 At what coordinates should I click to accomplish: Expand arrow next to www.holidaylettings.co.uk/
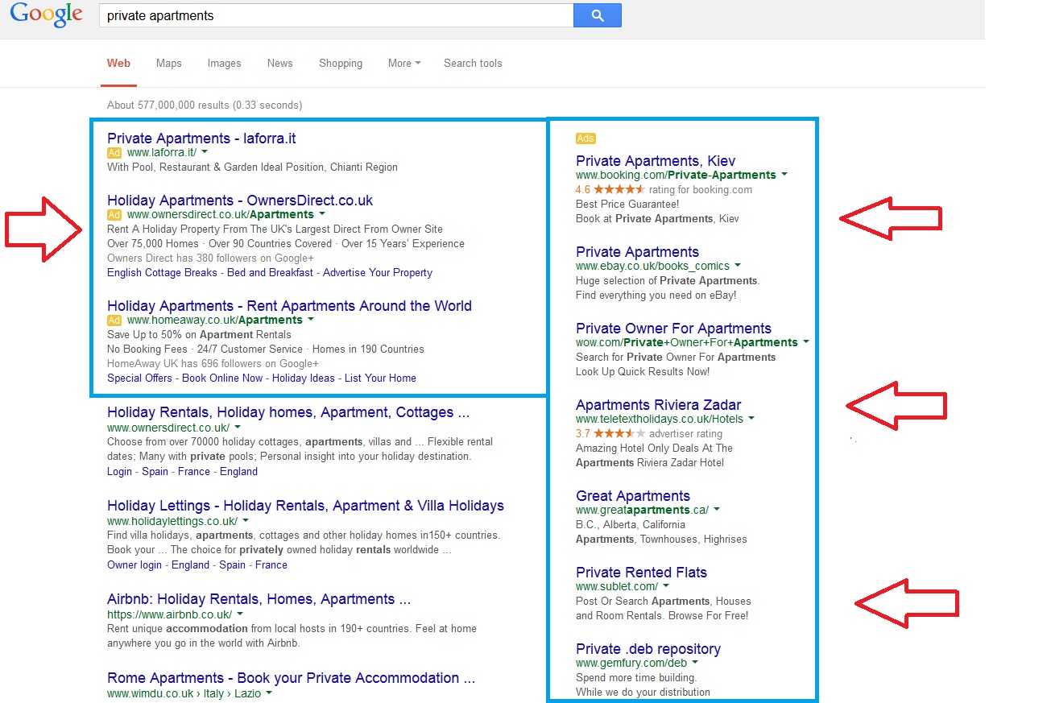pyautogui.click(x=246, y=519)
